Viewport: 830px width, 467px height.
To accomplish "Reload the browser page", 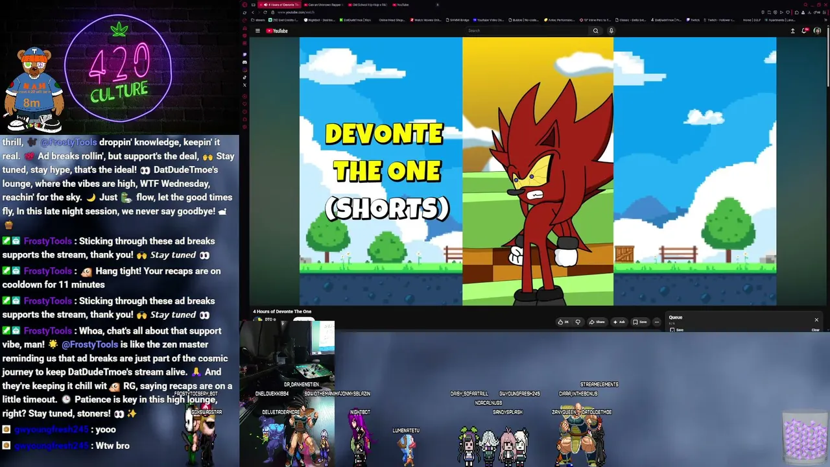I will [265, 12].
